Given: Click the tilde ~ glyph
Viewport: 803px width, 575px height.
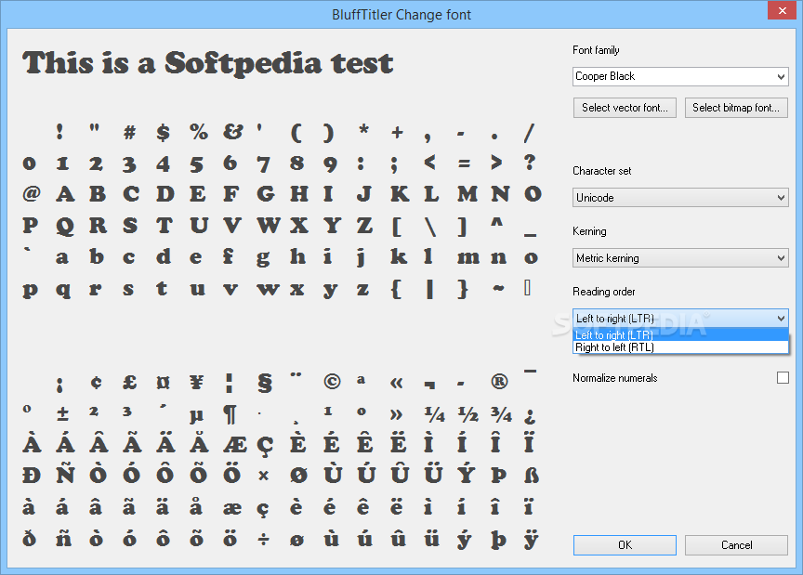Looking at the screenshot, I should click(498, 289).
